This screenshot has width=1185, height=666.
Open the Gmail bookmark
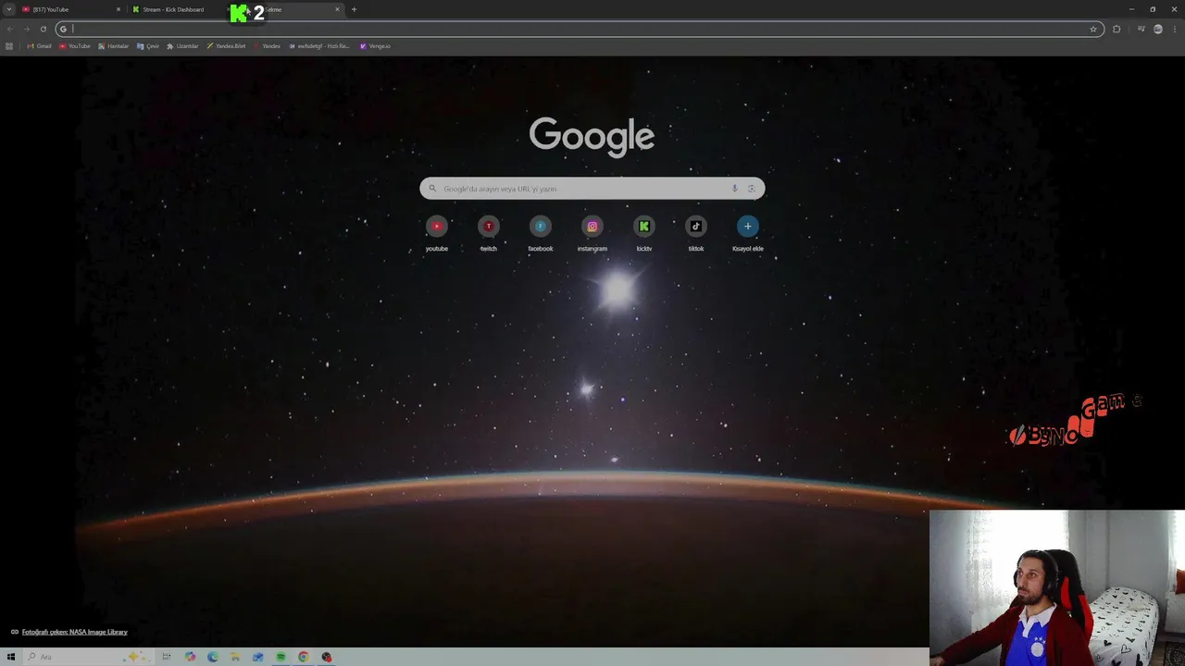coord(39,46)
